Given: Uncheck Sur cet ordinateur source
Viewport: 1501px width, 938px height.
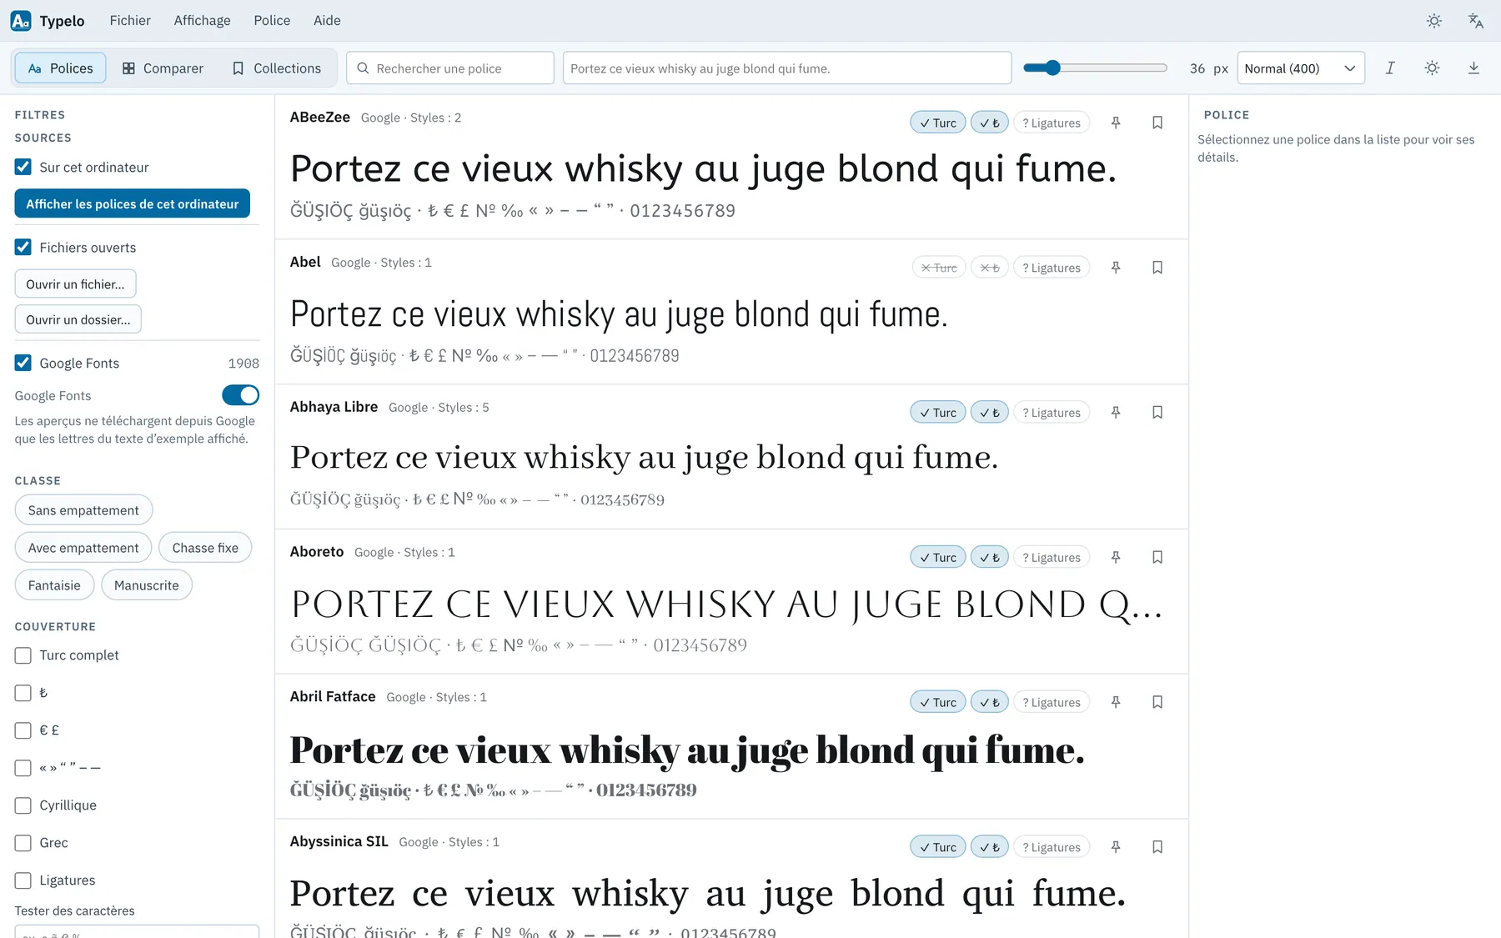Looking at the screenshot, I should pos(23,167).
